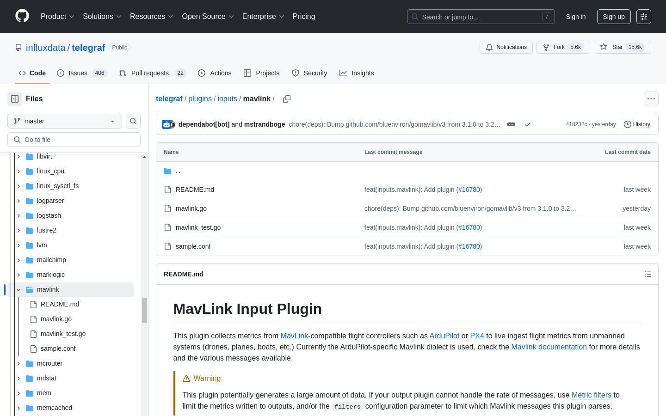This screenshot has height=416, width=666.
Task: Open the command palette icon in the header
Action: click(644, 17)
